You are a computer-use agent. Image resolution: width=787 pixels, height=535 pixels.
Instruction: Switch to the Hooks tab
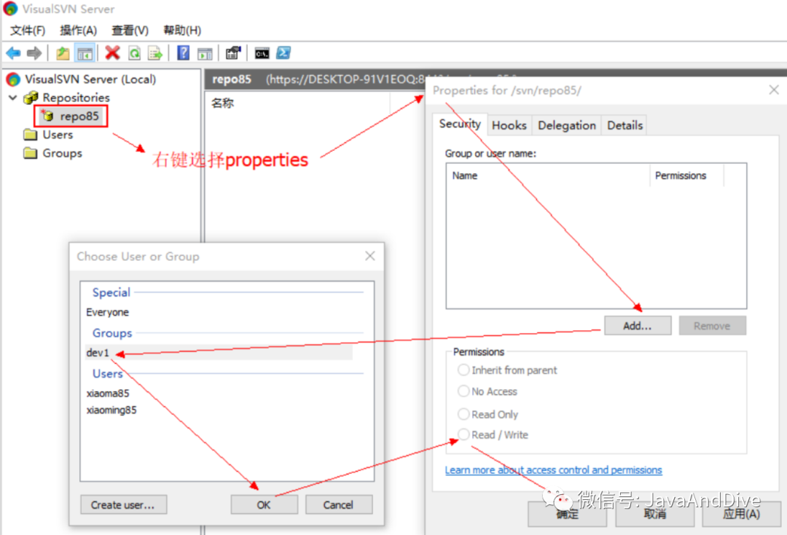coord(509,125)
